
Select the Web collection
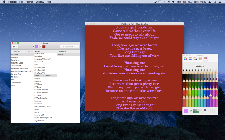(22, 85)
